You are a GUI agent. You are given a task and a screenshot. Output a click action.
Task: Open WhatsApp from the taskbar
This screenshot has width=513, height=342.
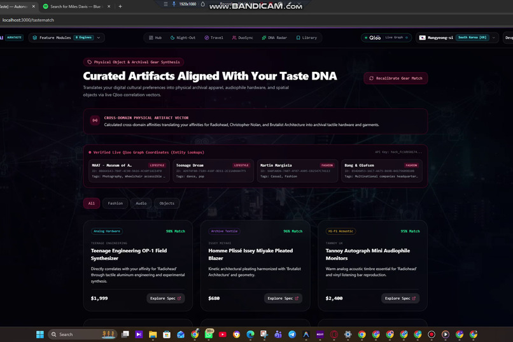[x=209, y=334]
